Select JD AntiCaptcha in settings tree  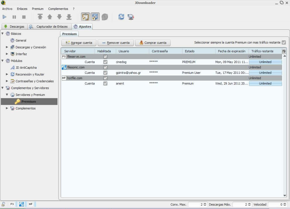coord(24,68)
